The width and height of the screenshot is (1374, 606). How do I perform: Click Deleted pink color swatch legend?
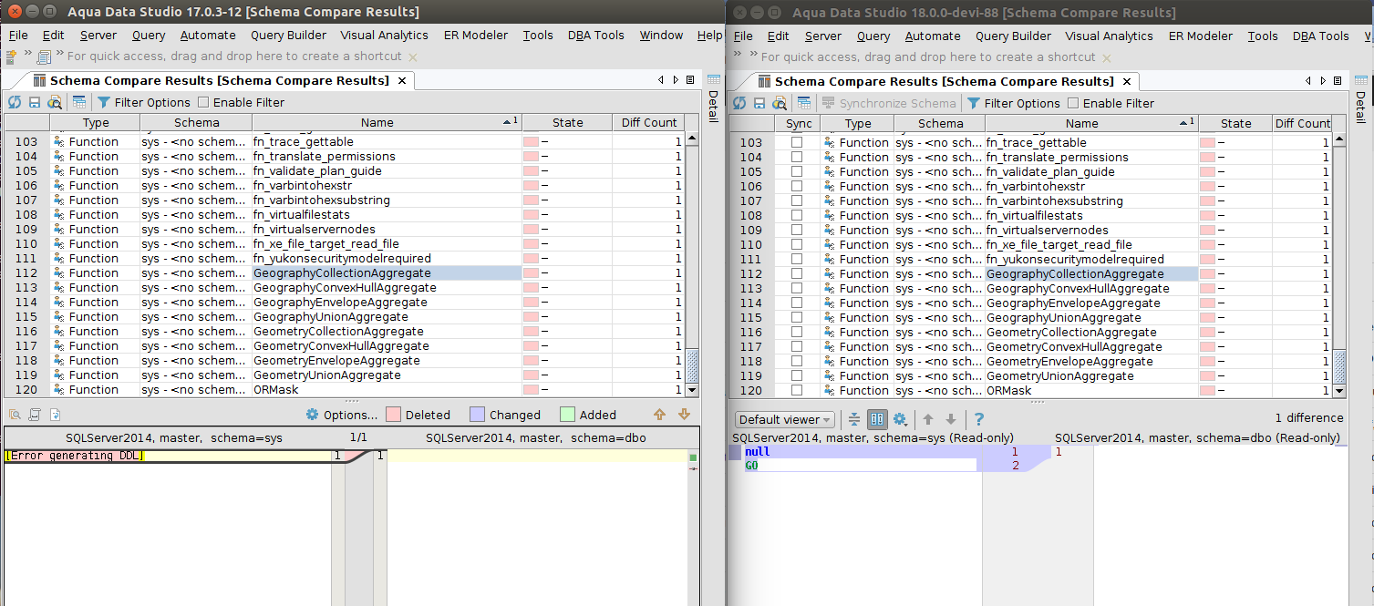pyautogui.click(x=394, y=415)
